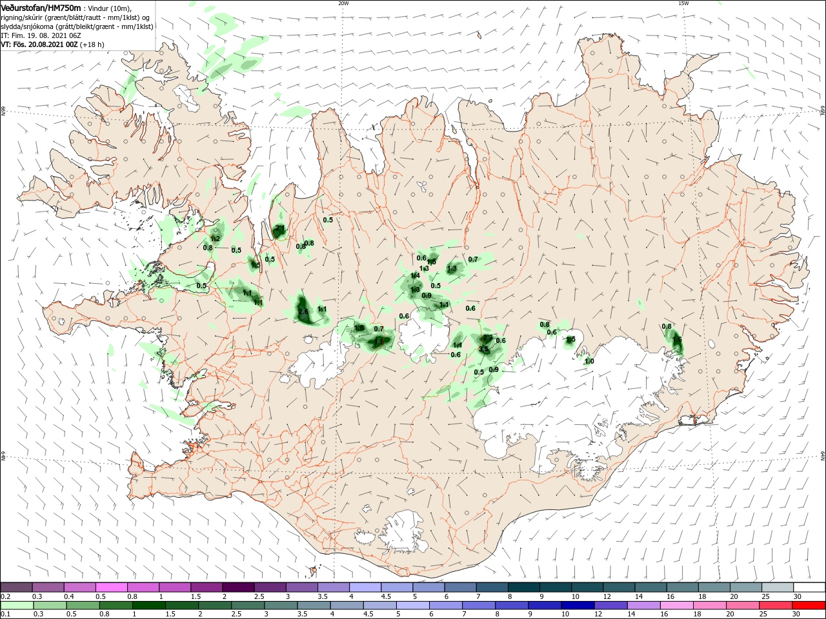Select the royal blue swatch labeled 9 in rain legend
The image size is (826, 619).
coord(545,605)
